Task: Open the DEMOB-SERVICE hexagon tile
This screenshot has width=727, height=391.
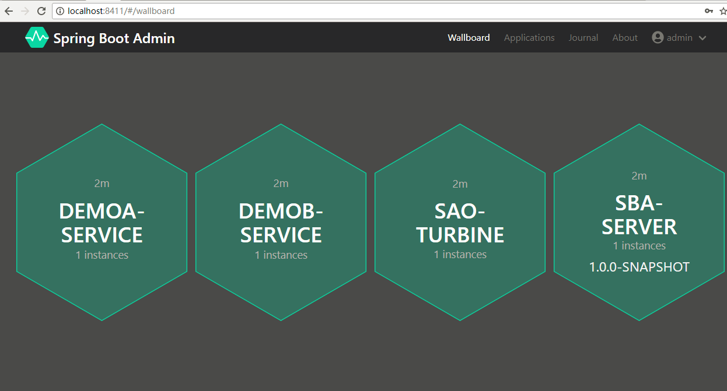Action: 281,222
